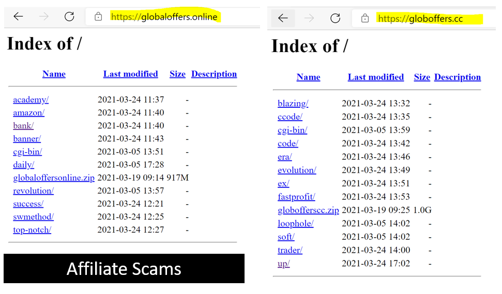Click the forward arrow in globaloffers.online browser
502x294 pixels.
[44, 17]
